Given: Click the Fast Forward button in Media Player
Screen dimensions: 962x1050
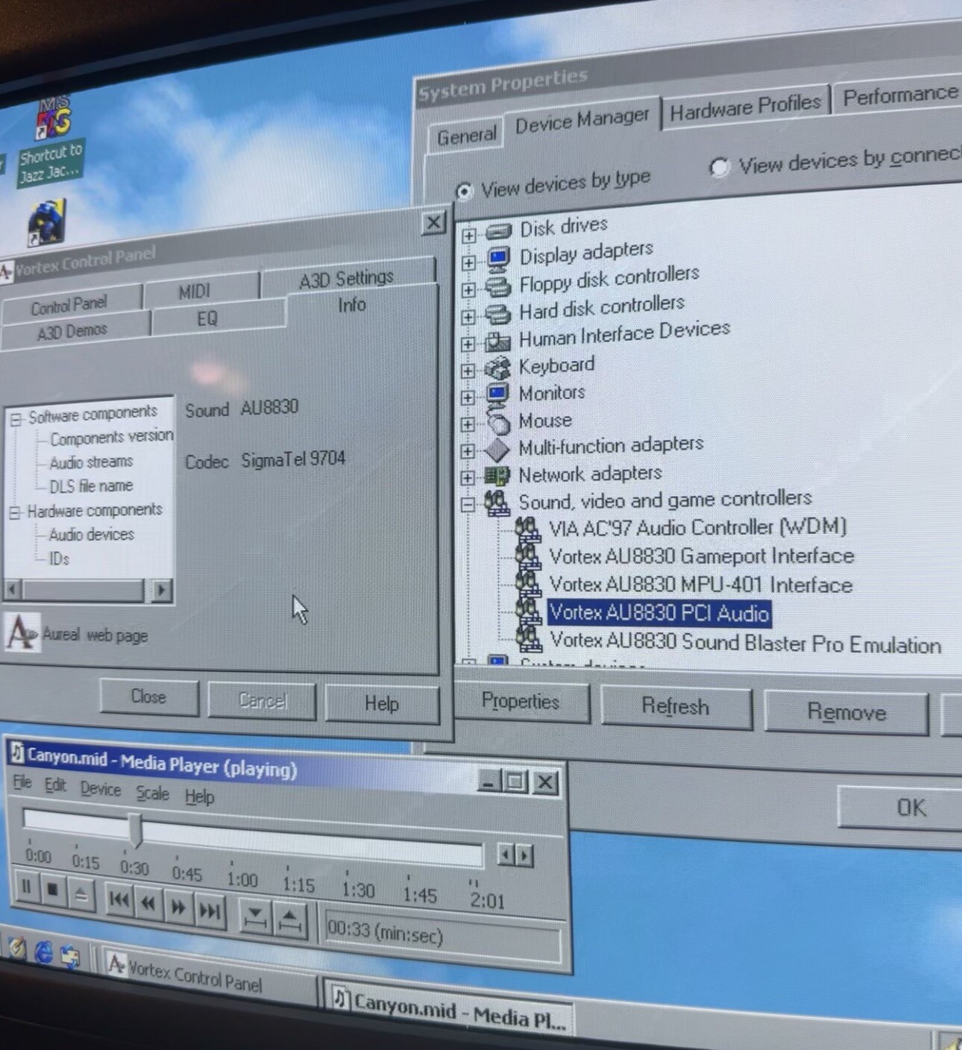Looking at the screenshot, I should point(178,907).
